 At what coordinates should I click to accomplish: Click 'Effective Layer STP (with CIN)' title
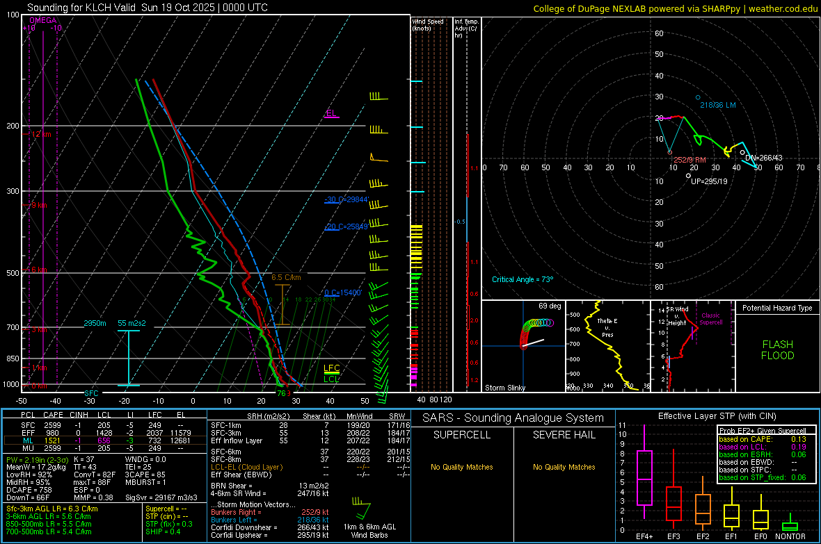click(x=717, y=416)
